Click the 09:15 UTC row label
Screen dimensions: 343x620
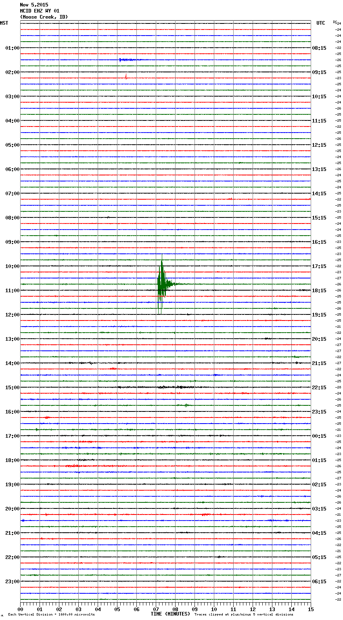pyautogui.click(x=319, y=72)
